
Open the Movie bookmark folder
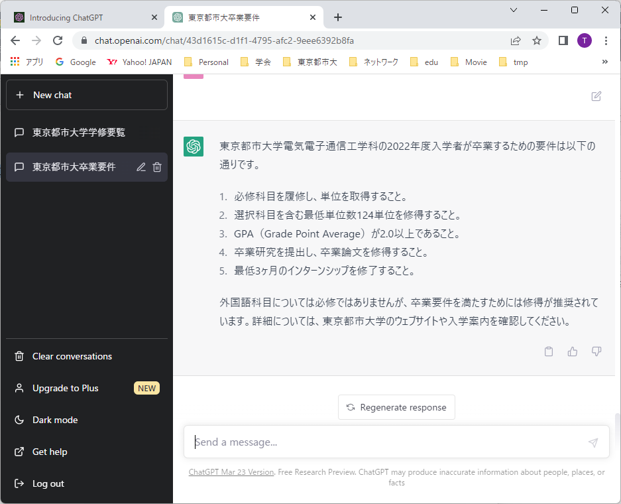pyautogui.click(x=469, y=62)
